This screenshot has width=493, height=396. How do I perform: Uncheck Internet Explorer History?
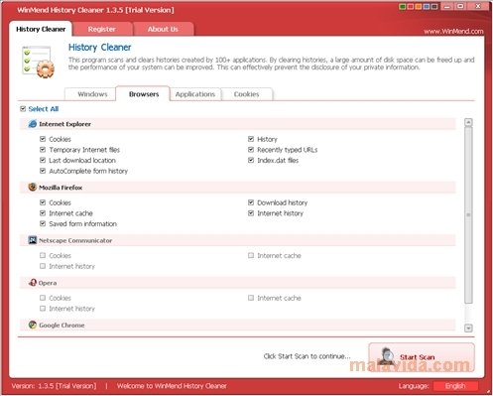coord(251,139)
